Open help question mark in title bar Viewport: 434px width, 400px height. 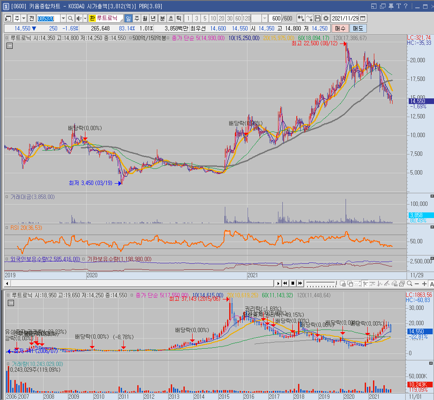point(406,6)
